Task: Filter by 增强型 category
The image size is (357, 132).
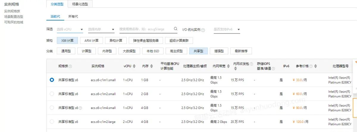Action: (x=219, y=51)
